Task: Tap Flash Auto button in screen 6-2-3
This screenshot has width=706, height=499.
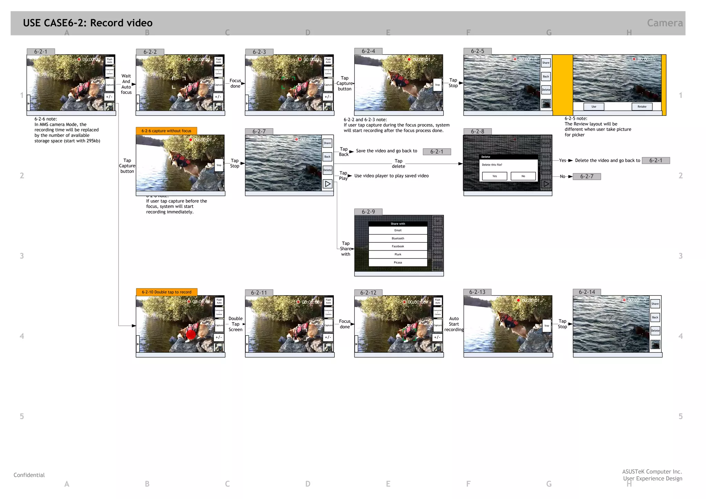Action: (x=328, y=61)
